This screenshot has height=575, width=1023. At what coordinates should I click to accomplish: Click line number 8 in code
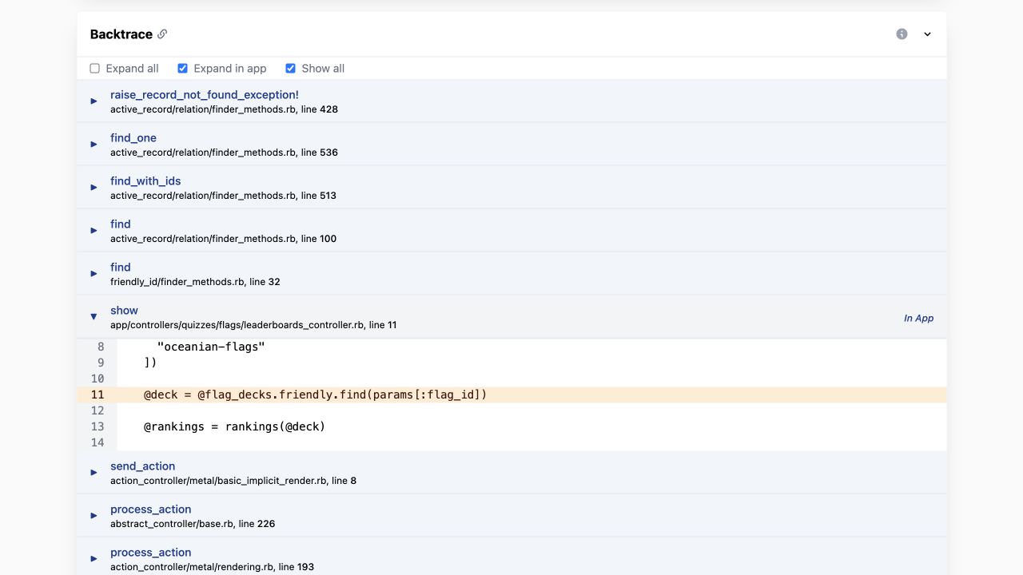(101, 347)
